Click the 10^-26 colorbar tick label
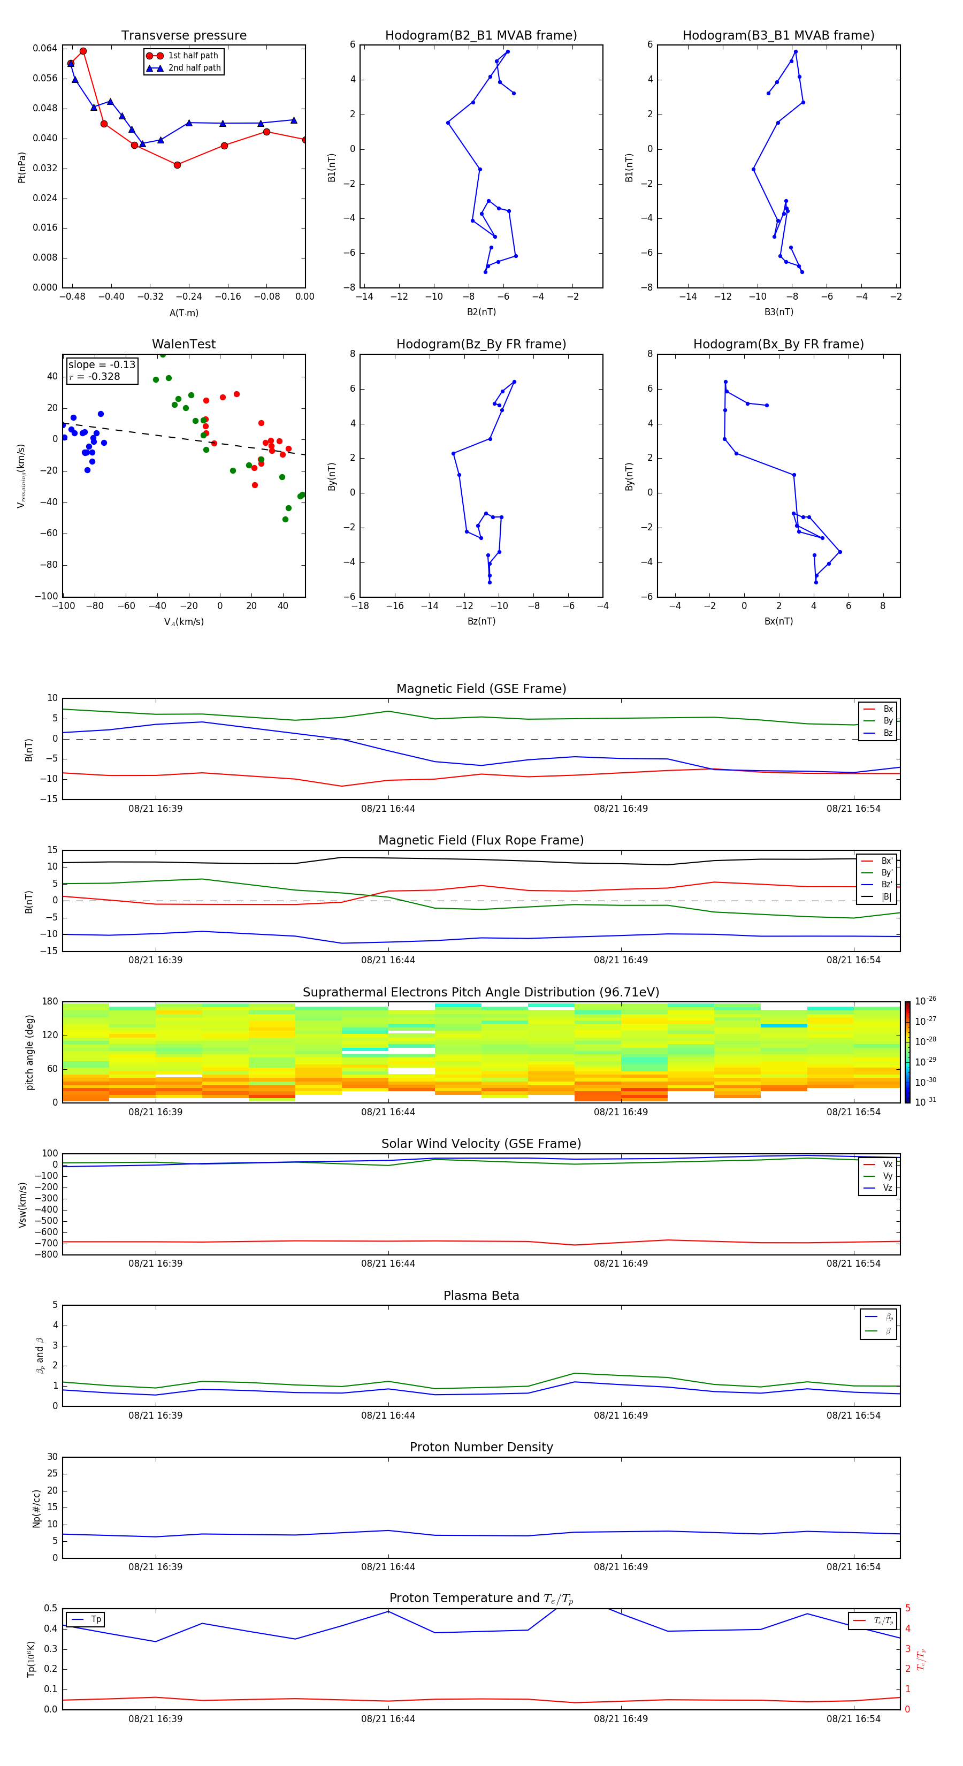The width and height of the screenshot is (963, 1766). [926, 1001]
